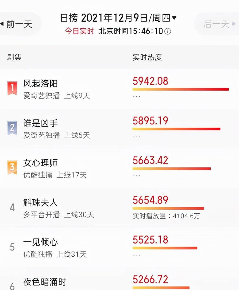Viewport: 239px width, 290px height.
Task: Go to next day with 后一天
Action: click(216, 24)
